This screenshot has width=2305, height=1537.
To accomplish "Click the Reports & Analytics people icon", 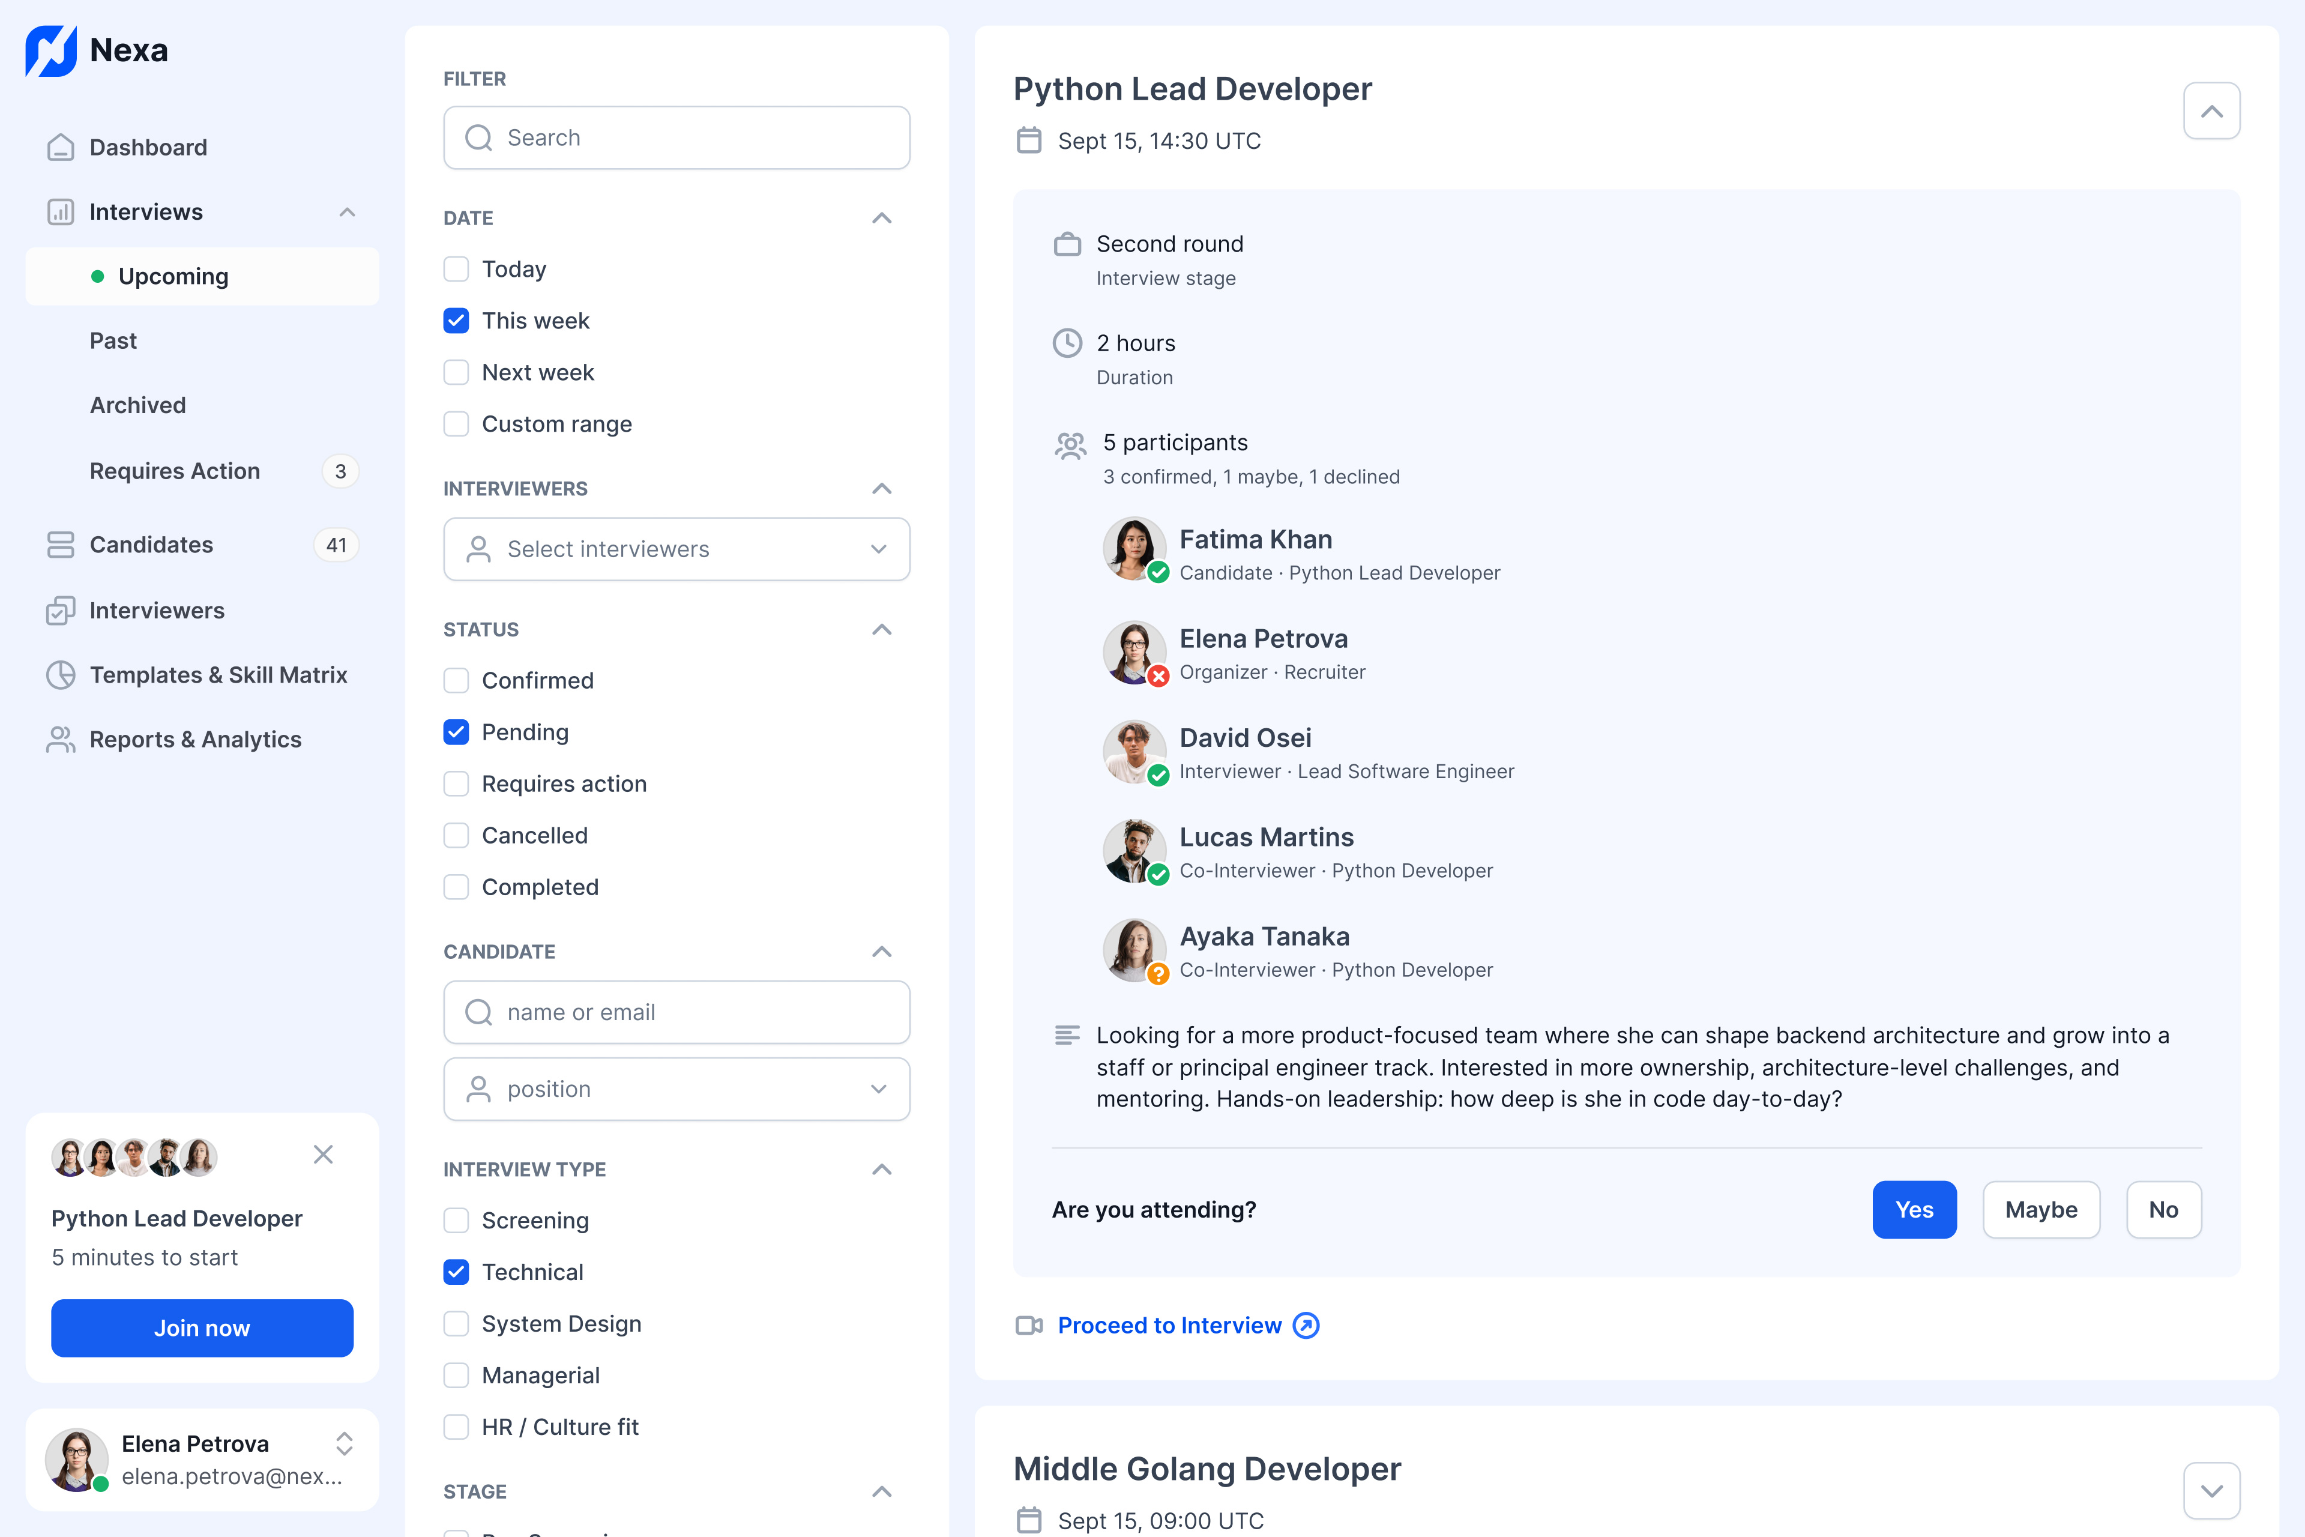I will pos(61,740).
